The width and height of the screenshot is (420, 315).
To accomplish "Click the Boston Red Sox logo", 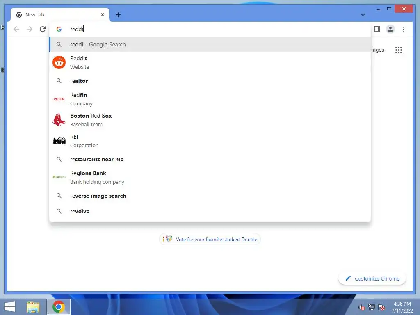I will (x=59, y=120).
